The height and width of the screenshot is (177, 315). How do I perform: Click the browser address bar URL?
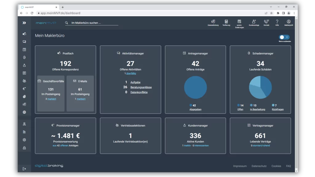pos(60,13)
